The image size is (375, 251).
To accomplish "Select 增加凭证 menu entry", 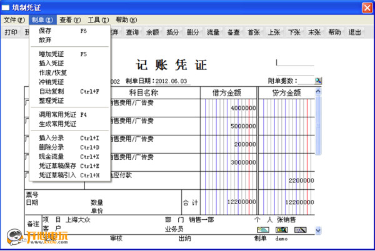I will tap(69, 54).
